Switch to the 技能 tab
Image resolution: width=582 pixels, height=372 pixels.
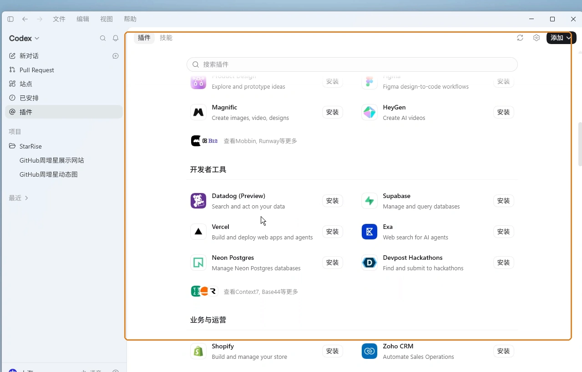coord(166,38)
